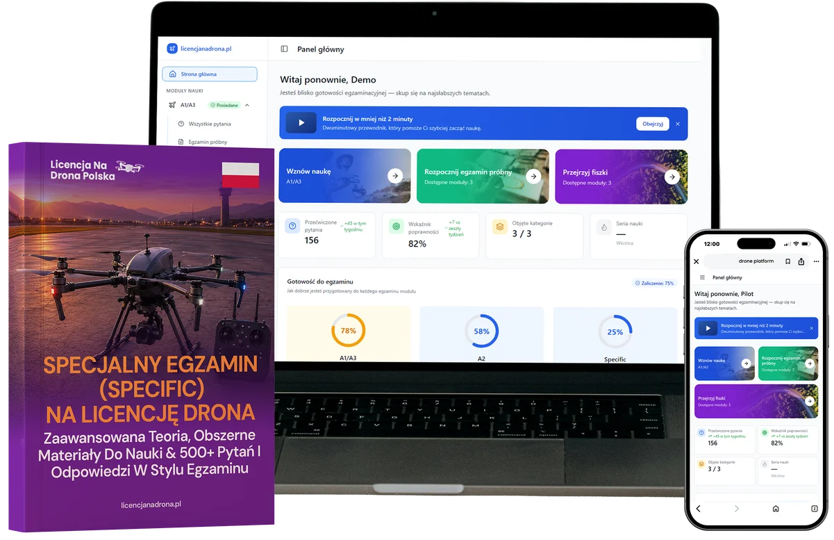The height and width of the screenshot is (540, 834).
Task: Click the 156 practiced questions value on laptop
Action: click(x=312, y=240)
